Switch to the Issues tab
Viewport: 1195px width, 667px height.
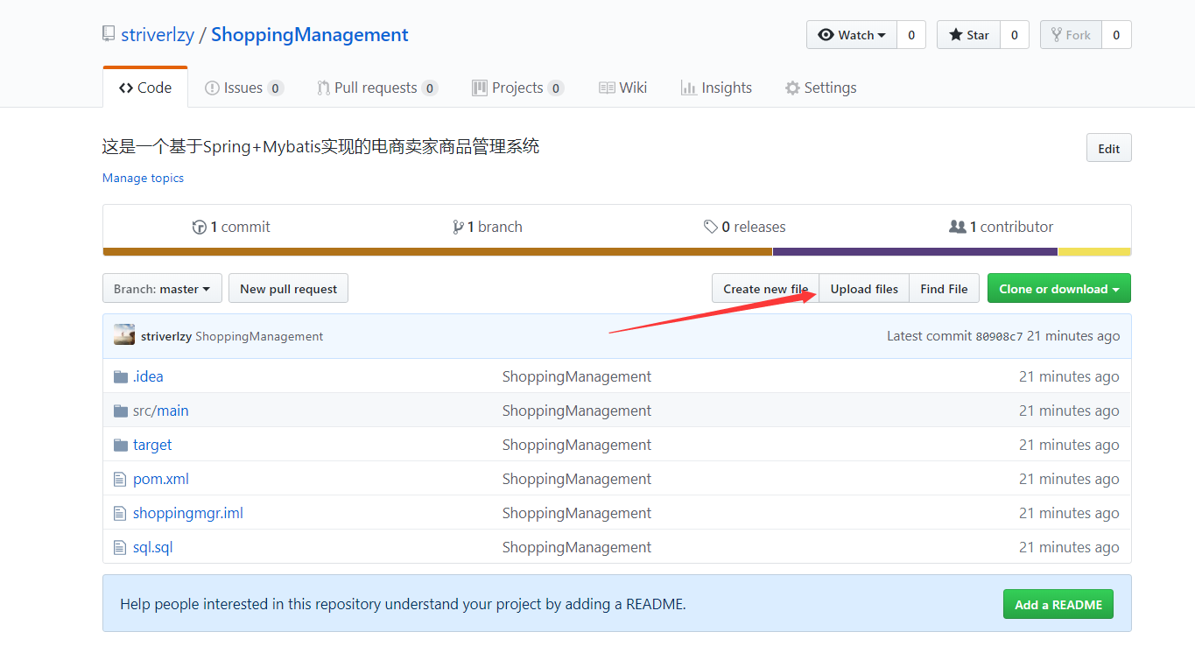pos(244,88)
